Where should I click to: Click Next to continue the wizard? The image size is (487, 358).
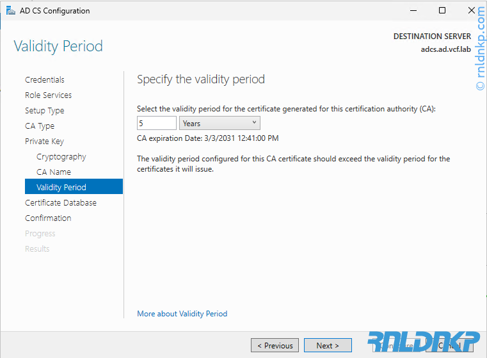pyautogui.click(x=328, y=346)
